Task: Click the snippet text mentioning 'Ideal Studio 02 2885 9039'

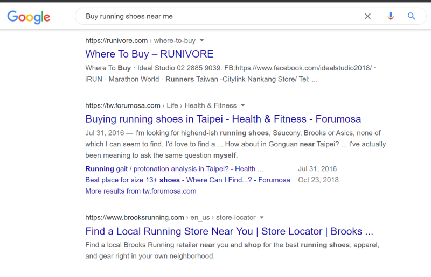Action: 231,74
